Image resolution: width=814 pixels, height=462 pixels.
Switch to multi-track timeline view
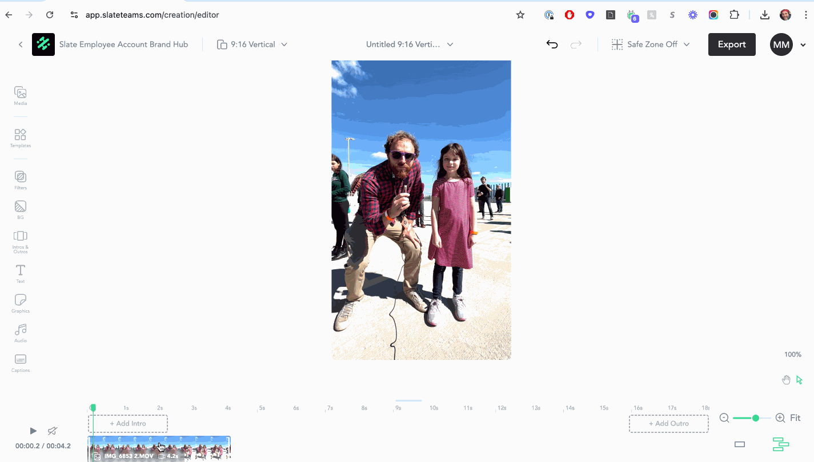[780, 444]
